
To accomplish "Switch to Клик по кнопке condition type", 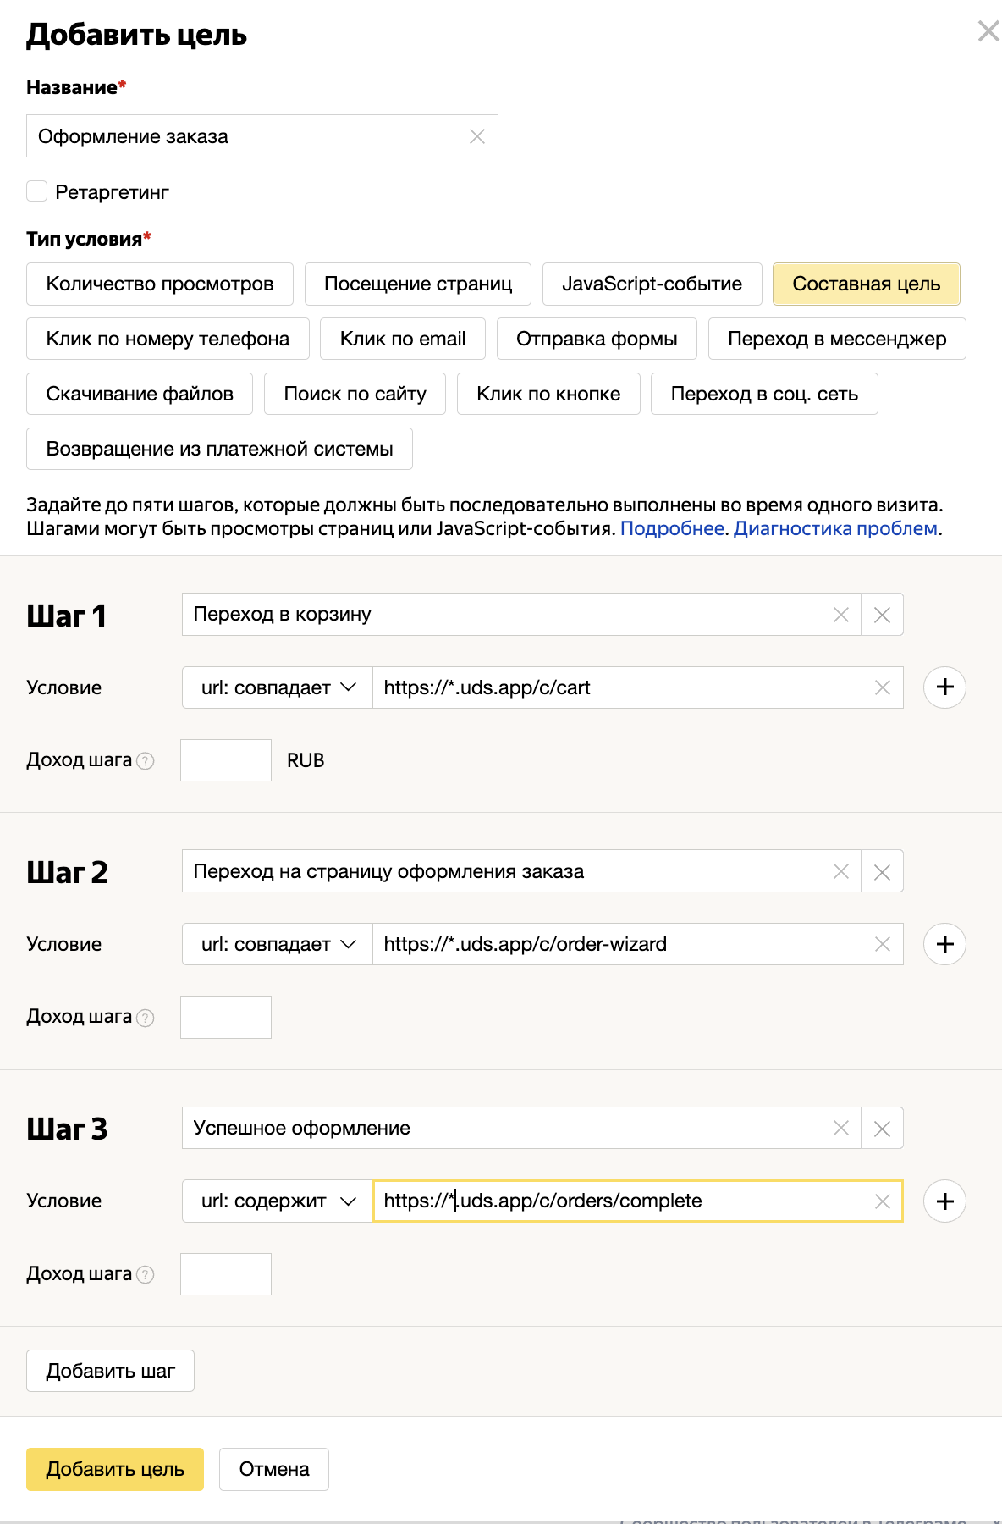I will [548, 394].
